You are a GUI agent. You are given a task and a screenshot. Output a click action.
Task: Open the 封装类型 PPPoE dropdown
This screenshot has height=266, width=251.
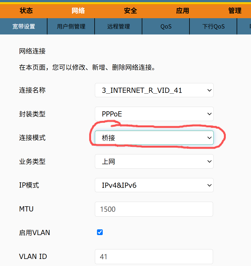(154, 114)
